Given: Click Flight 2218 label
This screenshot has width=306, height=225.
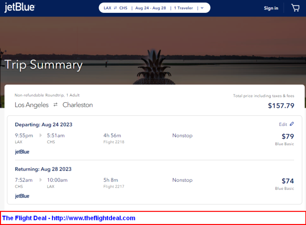Looking at the screenshot, I should point(114,142).
